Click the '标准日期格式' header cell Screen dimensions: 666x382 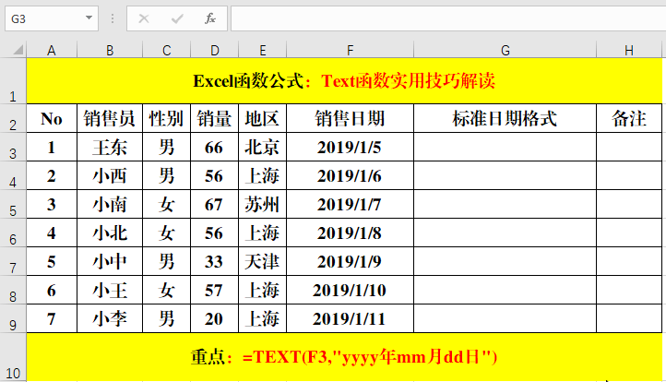pos(505,118)
